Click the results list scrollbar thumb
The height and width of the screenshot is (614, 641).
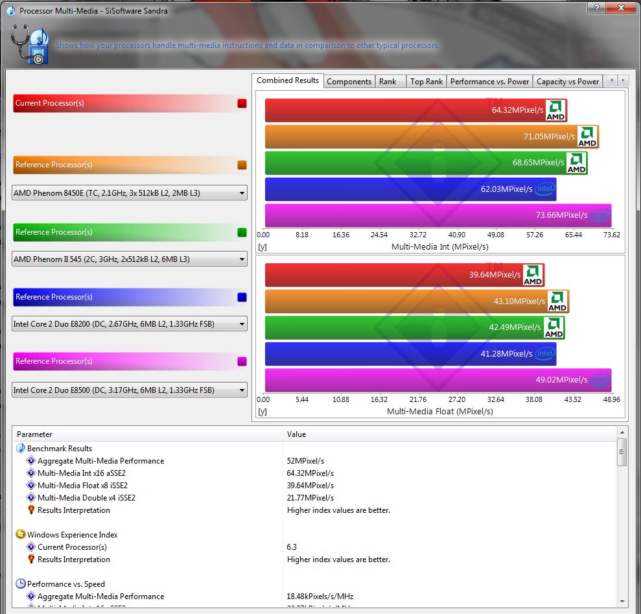pos(622,452)
